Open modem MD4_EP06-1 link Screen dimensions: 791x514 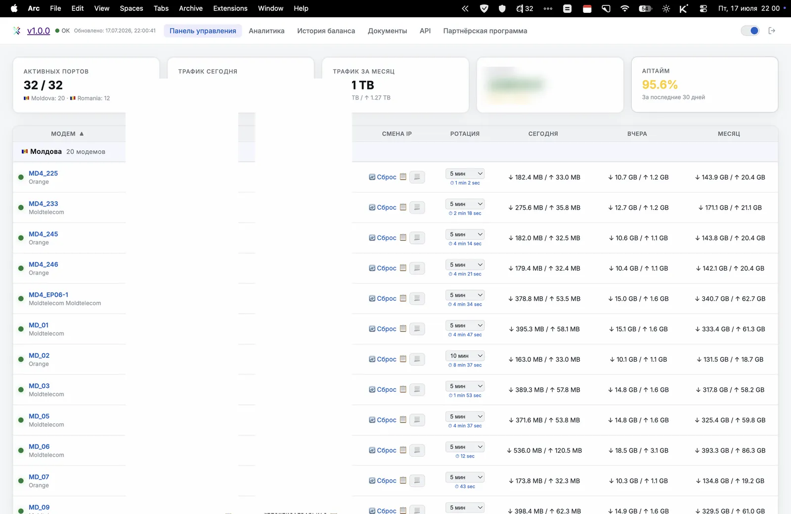tap(48, 294)
